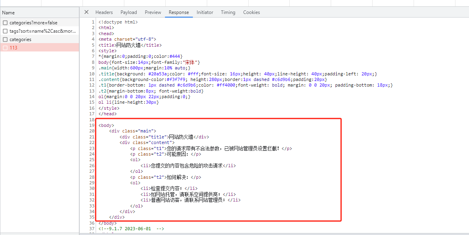
Task: Go to the Initiator tab
Action: [x=205, y=12]
